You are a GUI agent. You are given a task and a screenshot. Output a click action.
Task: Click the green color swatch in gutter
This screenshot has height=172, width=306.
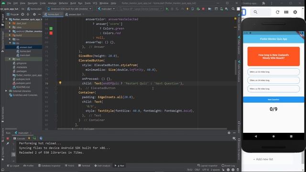pos(51,29)
